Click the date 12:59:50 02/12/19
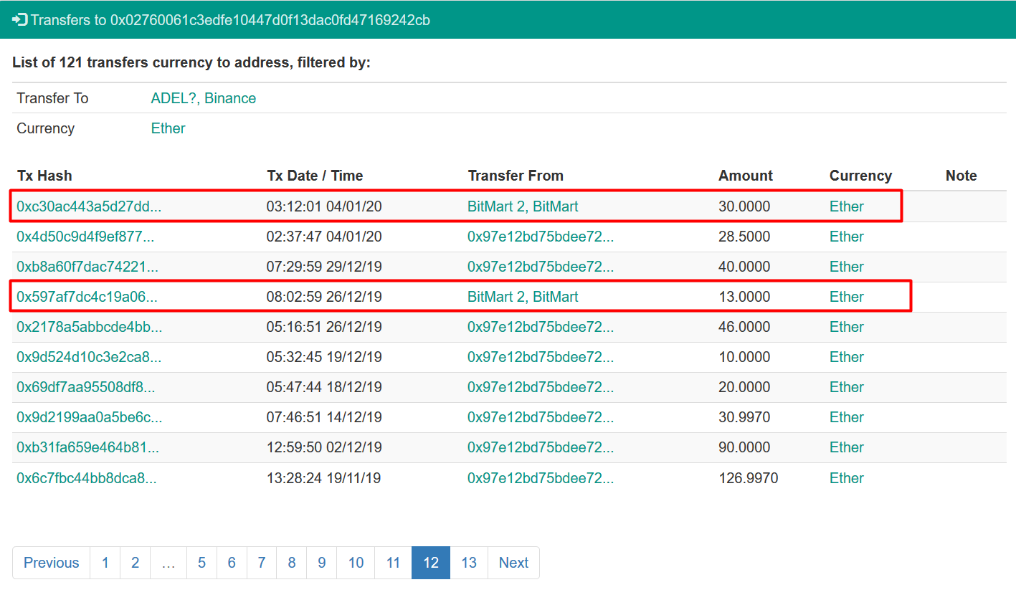This screenshot has width=1016, height=600. [x=324, y=447]
